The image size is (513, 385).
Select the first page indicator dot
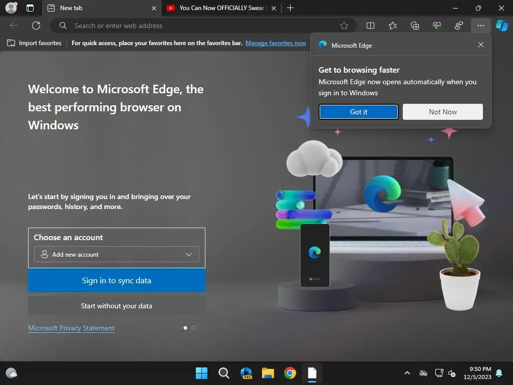(x=185, y=328)
